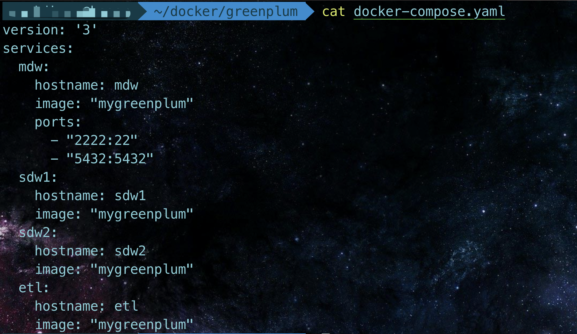Click the "2222:22" port mapping
Screen dimensions: 577x334
(x=102, y=141)
